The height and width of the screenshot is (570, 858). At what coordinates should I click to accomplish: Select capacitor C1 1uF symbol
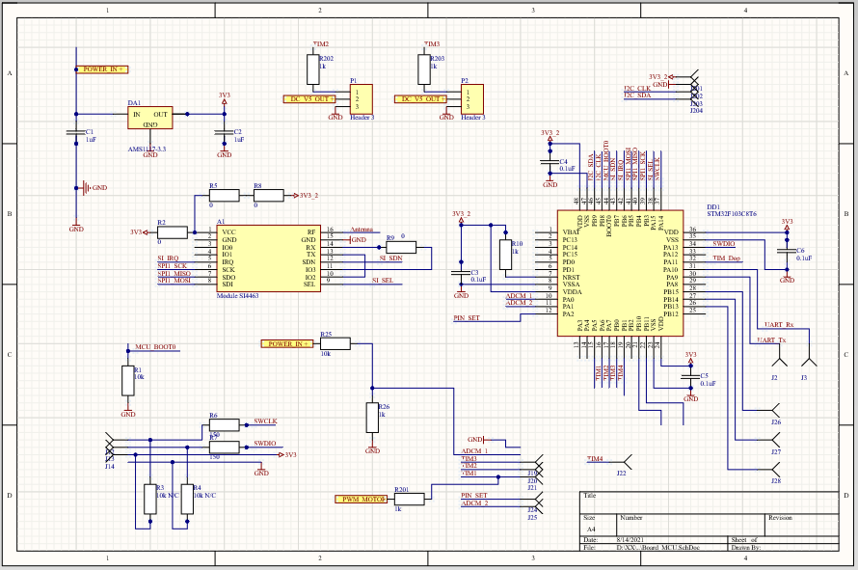(76, 132)
